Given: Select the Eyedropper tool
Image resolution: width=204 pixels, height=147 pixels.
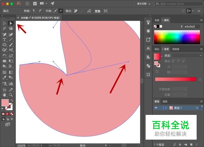Looking at the screenshot, I should pyautogui.click(x=4, y=77).
